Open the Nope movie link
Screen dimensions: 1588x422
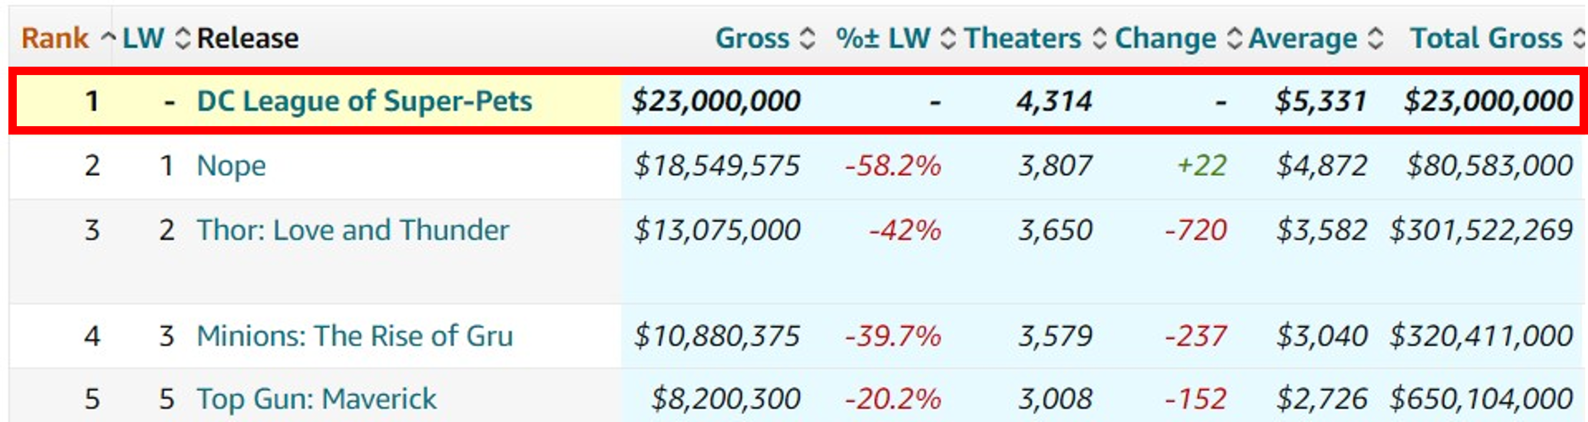click(x=231, y=165)
